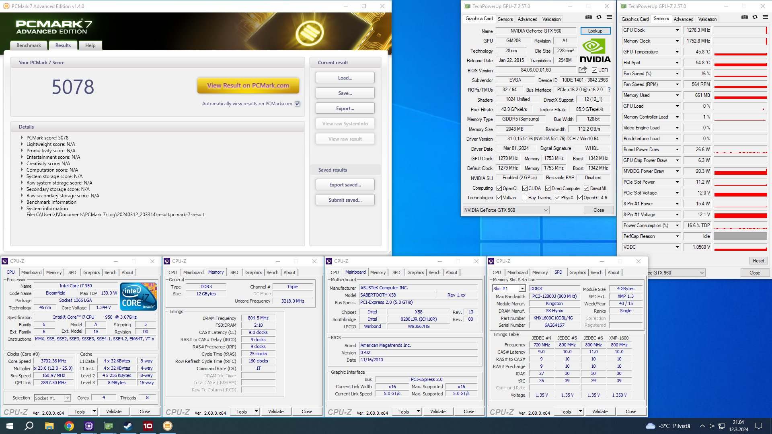772x434 pixels.
Task: Toggle automatically view results on PCMark.com
Action: 298,104
